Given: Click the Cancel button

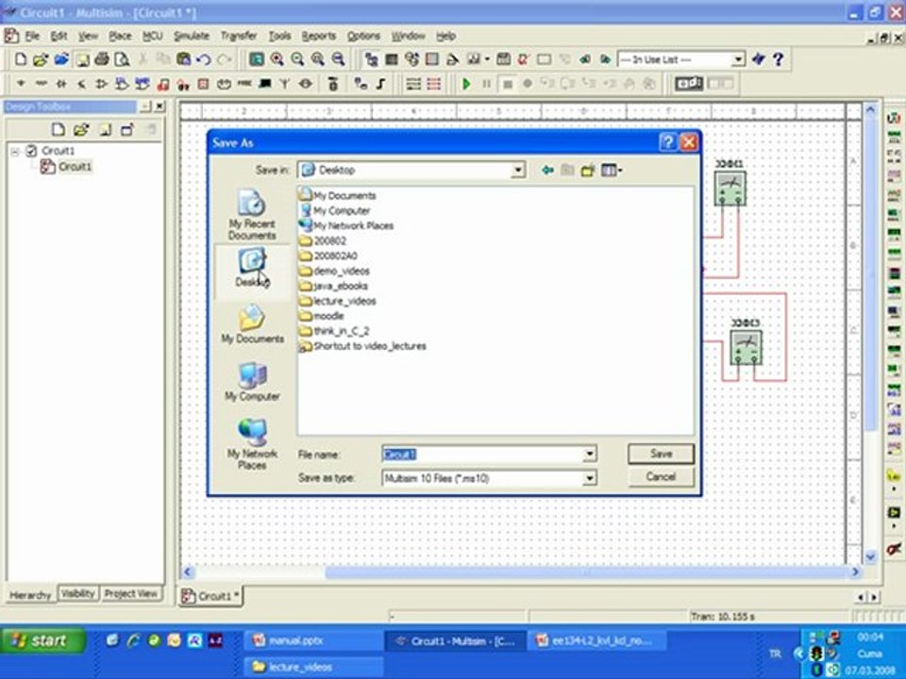Looking at the screenshot, I should click(661, 477).
